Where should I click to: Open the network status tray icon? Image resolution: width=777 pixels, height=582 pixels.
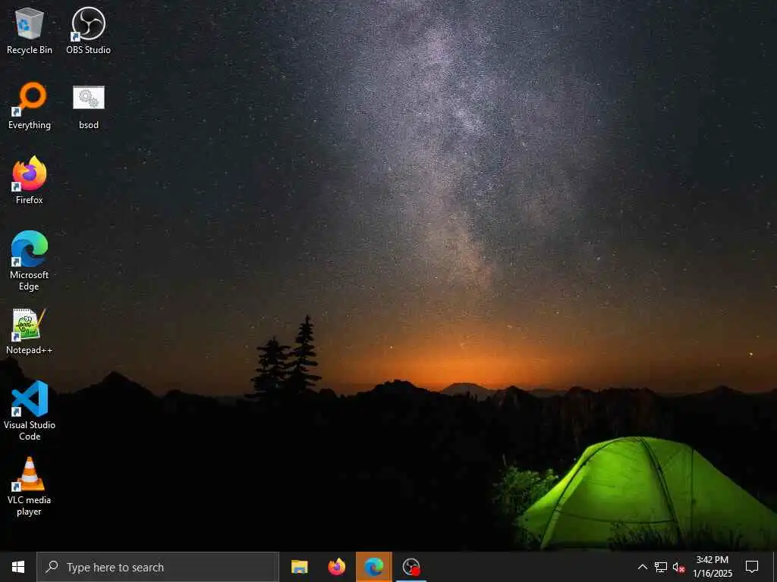point(661,567)
